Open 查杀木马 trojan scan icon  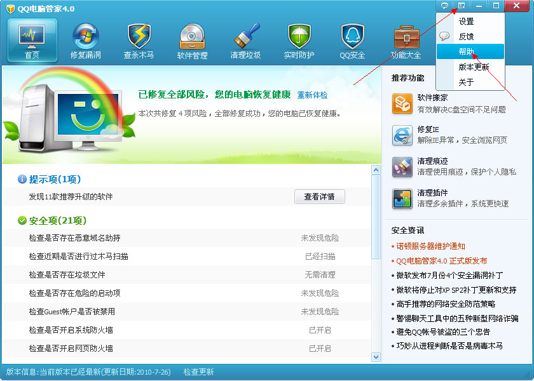139,41
